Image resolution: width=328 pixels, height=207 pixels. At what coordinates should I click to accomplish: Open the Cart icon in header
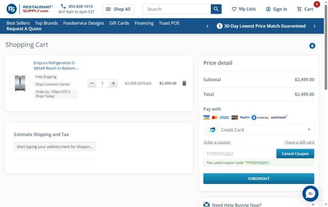[305, 9]
